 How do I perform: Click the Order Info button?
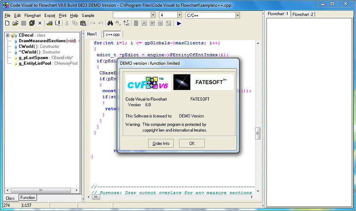tap(161, 143)
